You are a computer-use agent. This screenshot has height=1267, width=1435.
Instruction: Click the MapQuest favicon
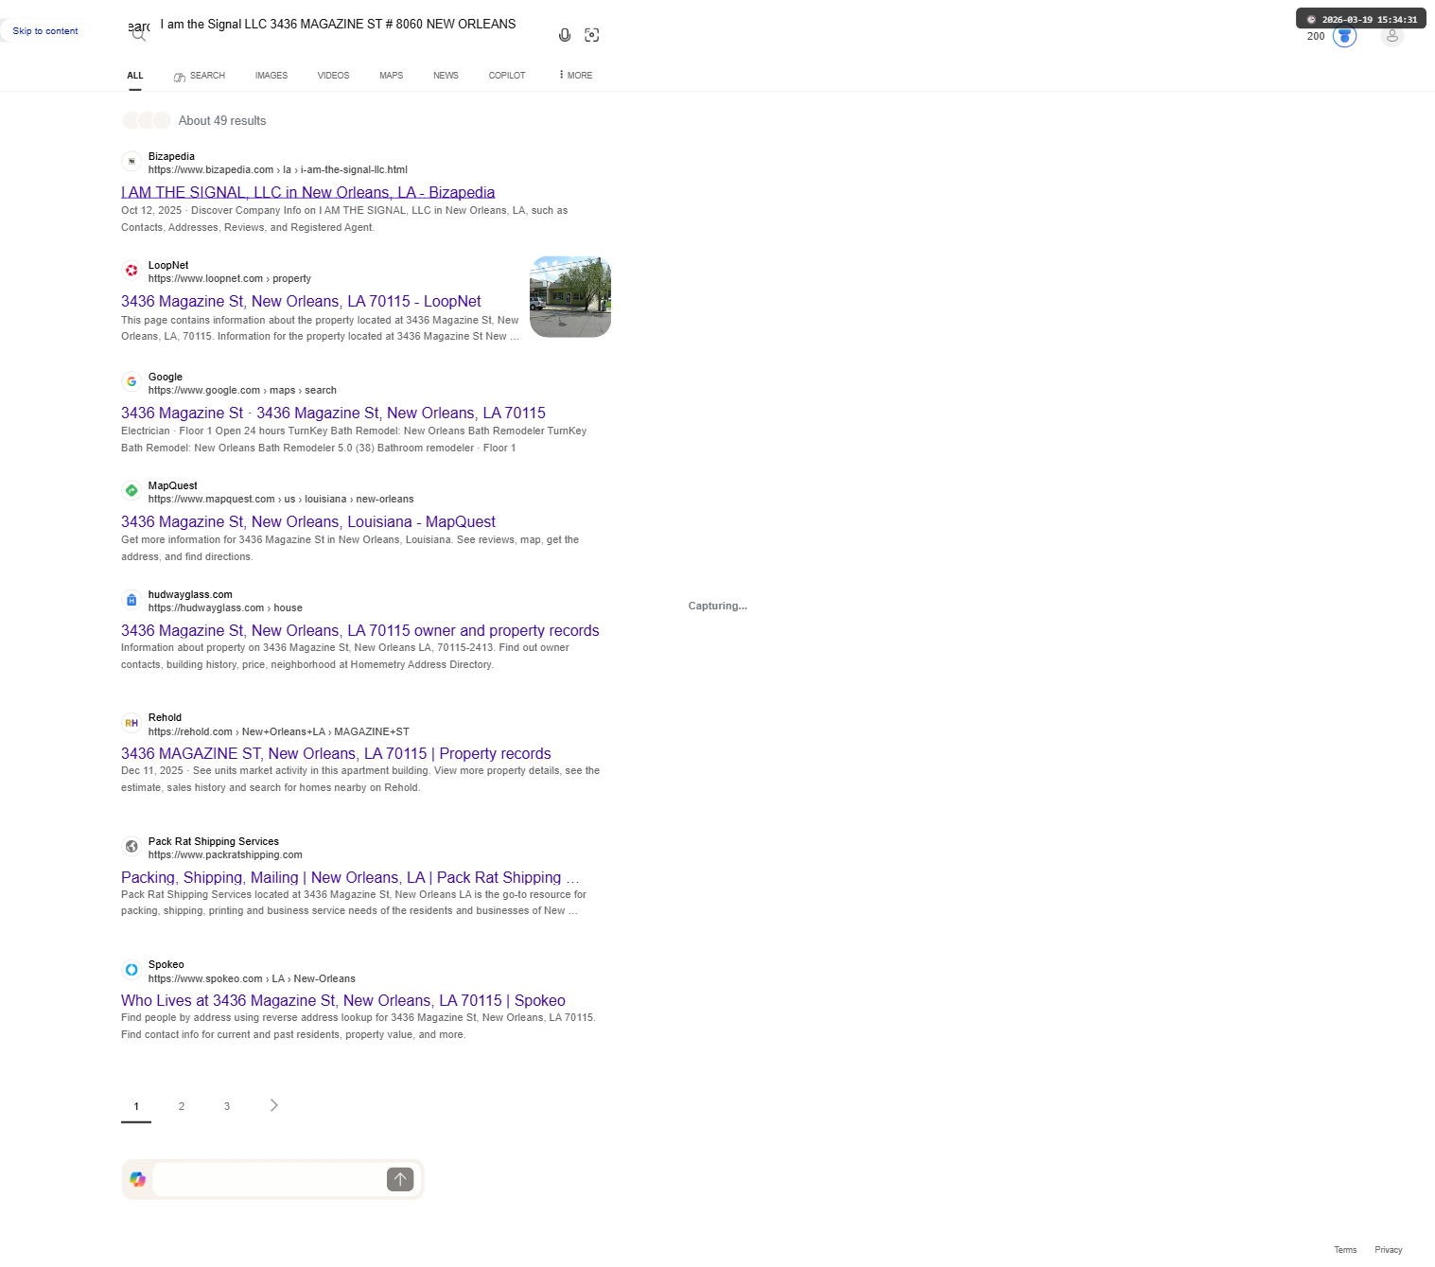point(131,491)
